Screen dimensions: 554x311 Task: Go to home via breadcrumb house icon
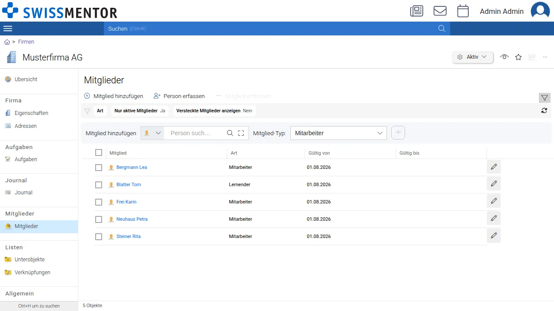pos(7,42)
